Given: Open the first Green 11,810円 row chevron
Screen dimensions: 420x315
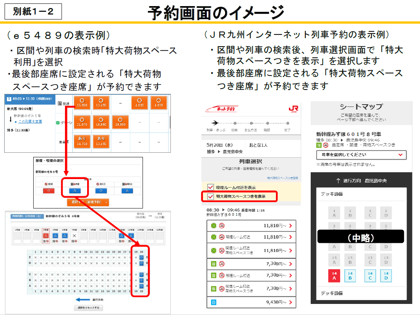Looking at the screenshot, I should [290, 226].
